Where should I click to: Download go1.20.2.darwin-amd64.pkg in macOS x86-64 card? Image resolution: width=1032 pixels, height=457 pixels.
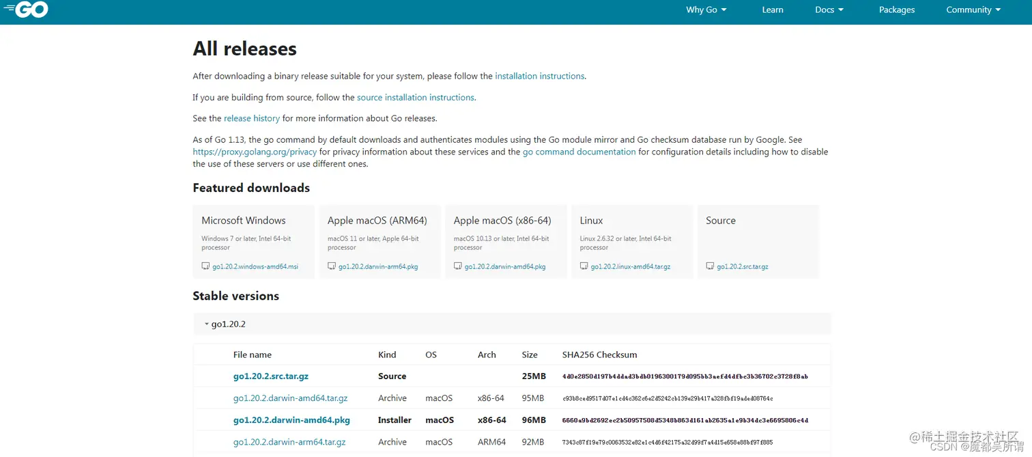tap(505, 266)
